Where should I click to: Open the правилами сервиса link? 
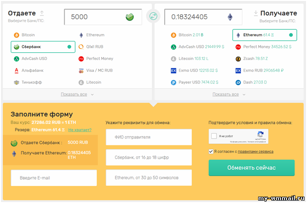[x=256, y=152]
